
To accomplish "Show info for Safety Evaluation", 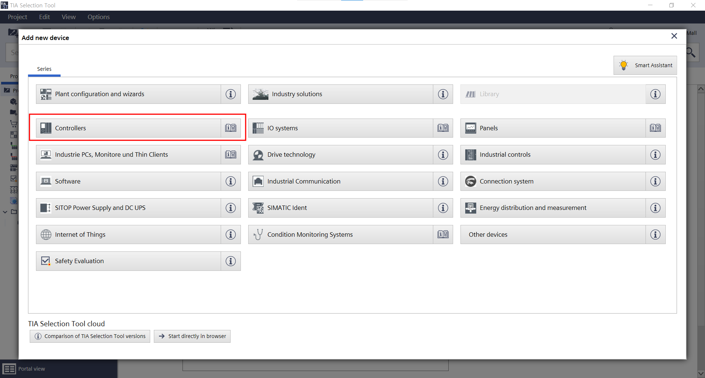I will click(x=231, y=261).
